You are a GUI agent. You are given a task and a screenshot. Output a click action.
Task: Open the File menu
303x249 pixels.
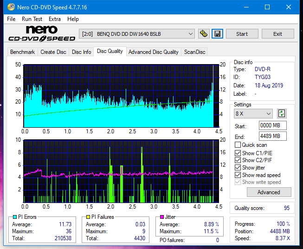(x=11, y=19)
